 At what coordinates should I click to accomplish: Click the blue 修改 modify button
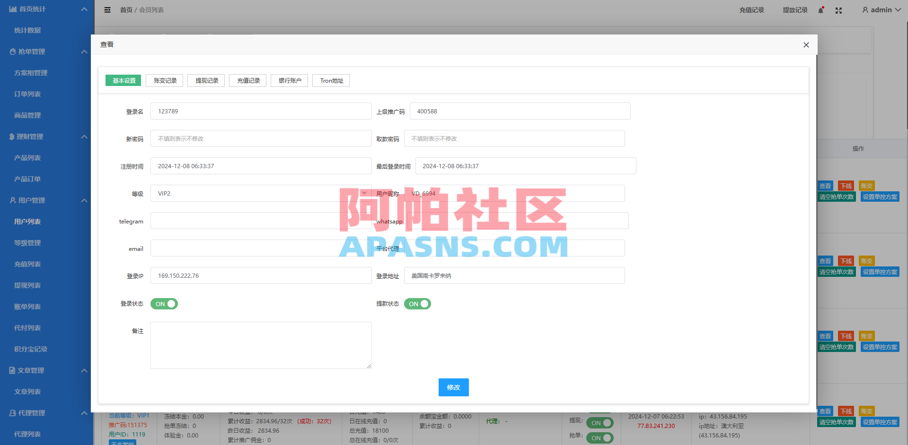tap(453, 387)
